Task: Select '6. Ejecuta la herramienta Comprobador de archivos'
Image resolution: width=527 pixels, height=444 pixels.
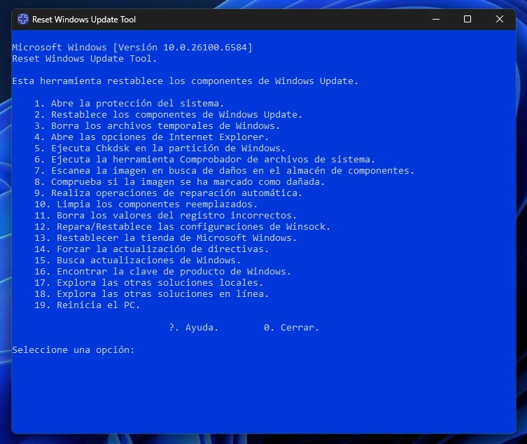Action: click(204, 160)
